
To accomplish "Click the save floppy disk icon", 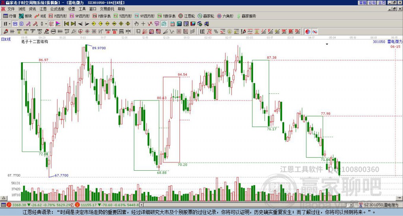I will coord(193,24).
